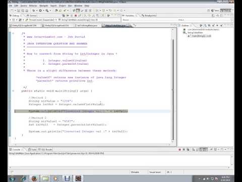Open the folder icon on the taskbar
This screenshot has height=182, width=242.
coord(45,178)
